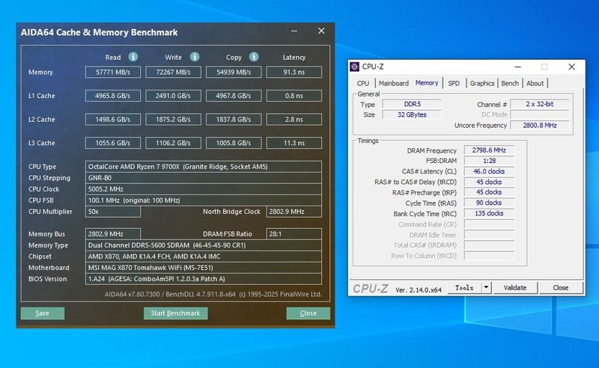The width and height of the screenshot is (599, 368).
Task: Minimize the AIDA64 benchmark window
Action: [x=294, y=31]
